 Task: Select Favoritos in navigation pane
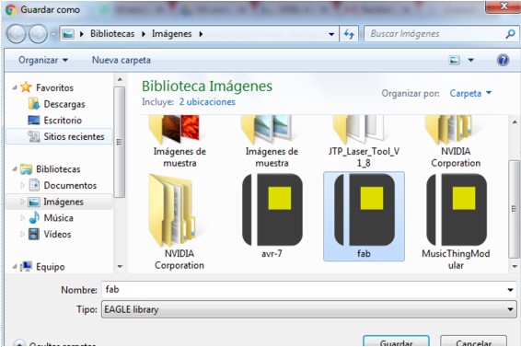click(54, 87)
